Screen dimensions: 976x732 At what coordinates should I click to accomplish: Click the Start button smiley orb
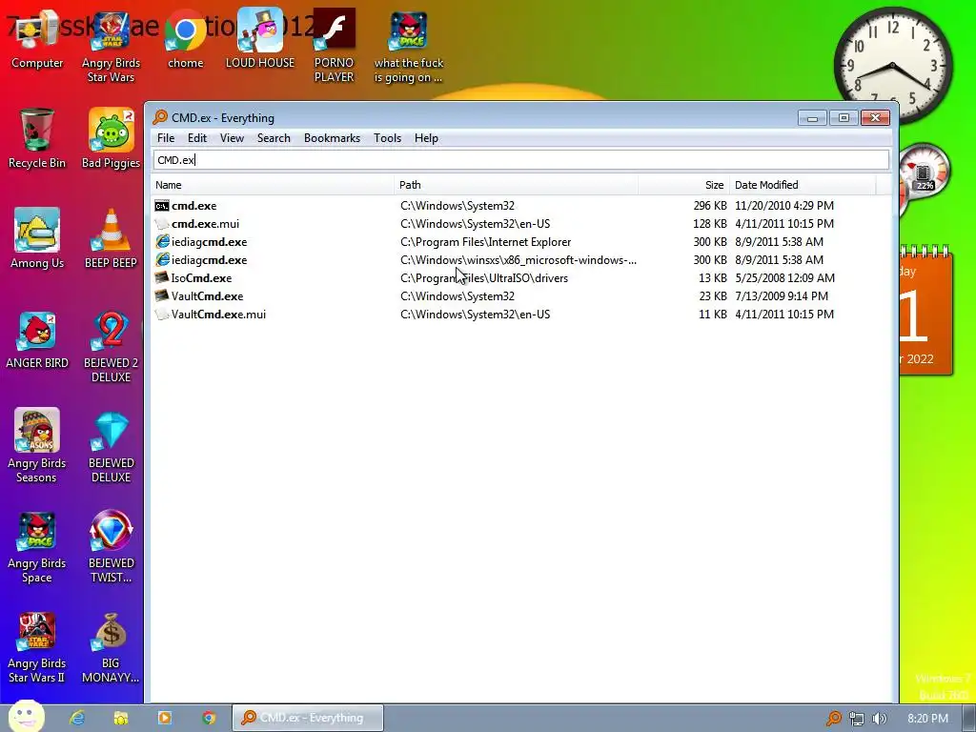point(26,716)
